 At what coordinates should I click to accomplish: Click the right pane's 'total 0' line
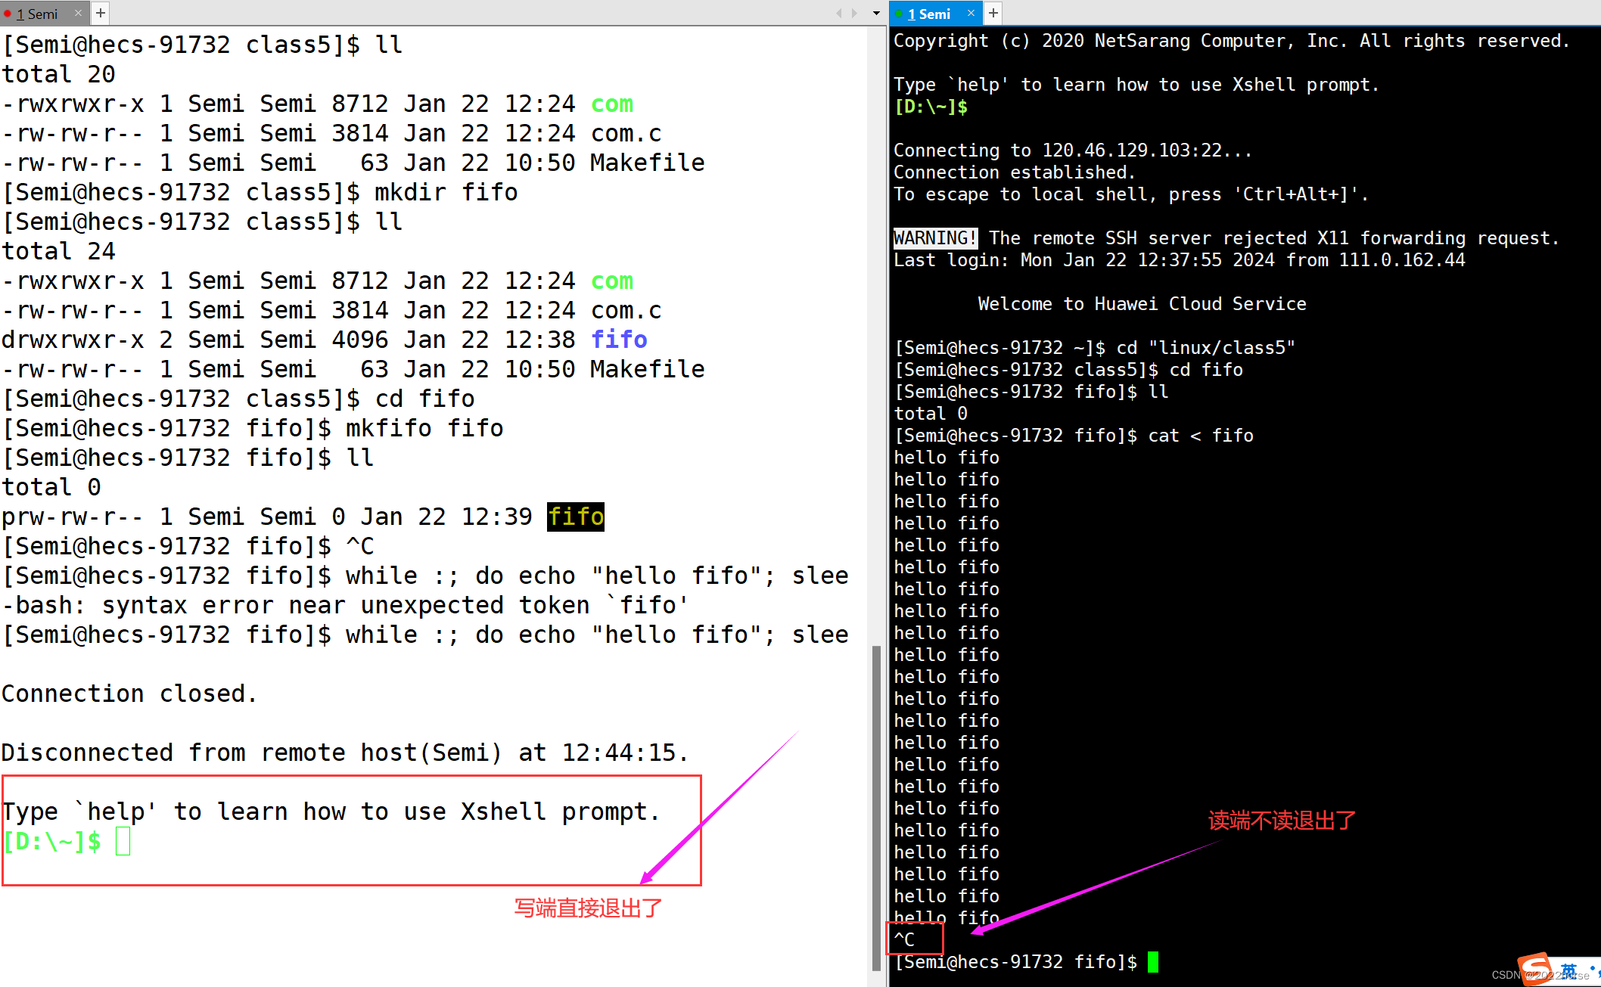931,414
